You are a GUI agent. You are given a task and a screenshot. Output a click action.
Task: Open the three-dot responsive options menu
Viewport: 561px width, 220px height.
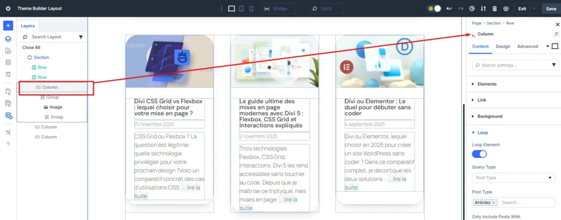(x=221, y=9)
